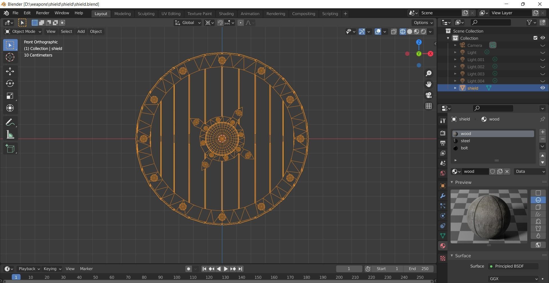549x283 pixels.
Task: Open Global transform orientation dropdown
Action: pyautogui.click(x=188, y=23)
